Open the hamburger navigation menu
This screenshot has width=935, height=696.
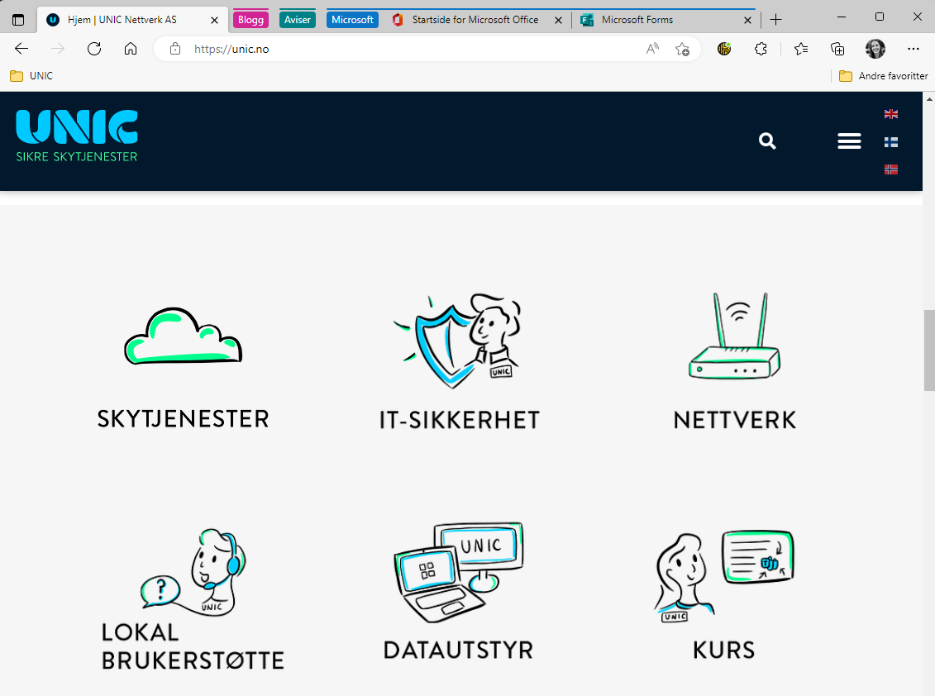pyautogui.click(x=849, y=141)
